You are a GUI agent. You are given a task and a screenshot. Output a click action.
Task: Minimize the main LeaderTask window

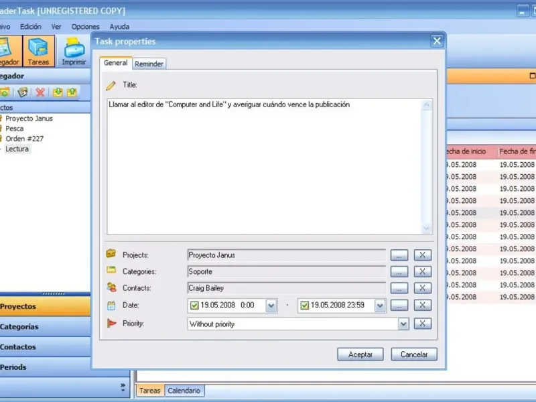(522, 11)
